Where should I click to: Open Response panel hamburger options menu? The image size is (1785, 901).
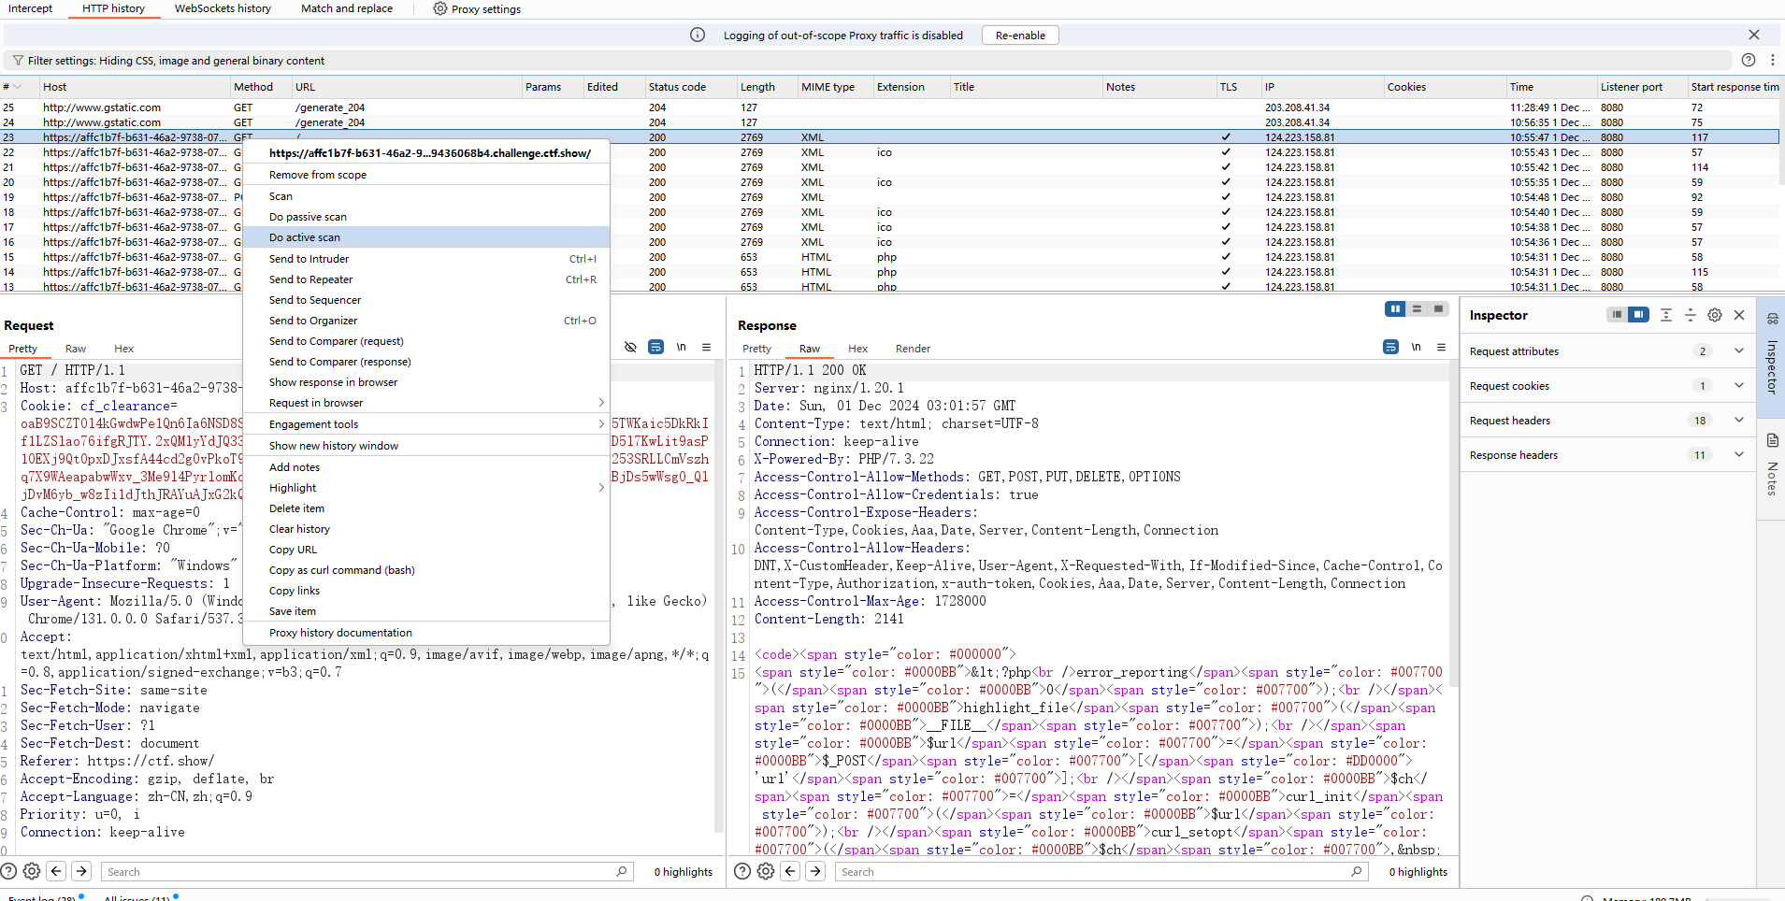(x=1442, y=347)
